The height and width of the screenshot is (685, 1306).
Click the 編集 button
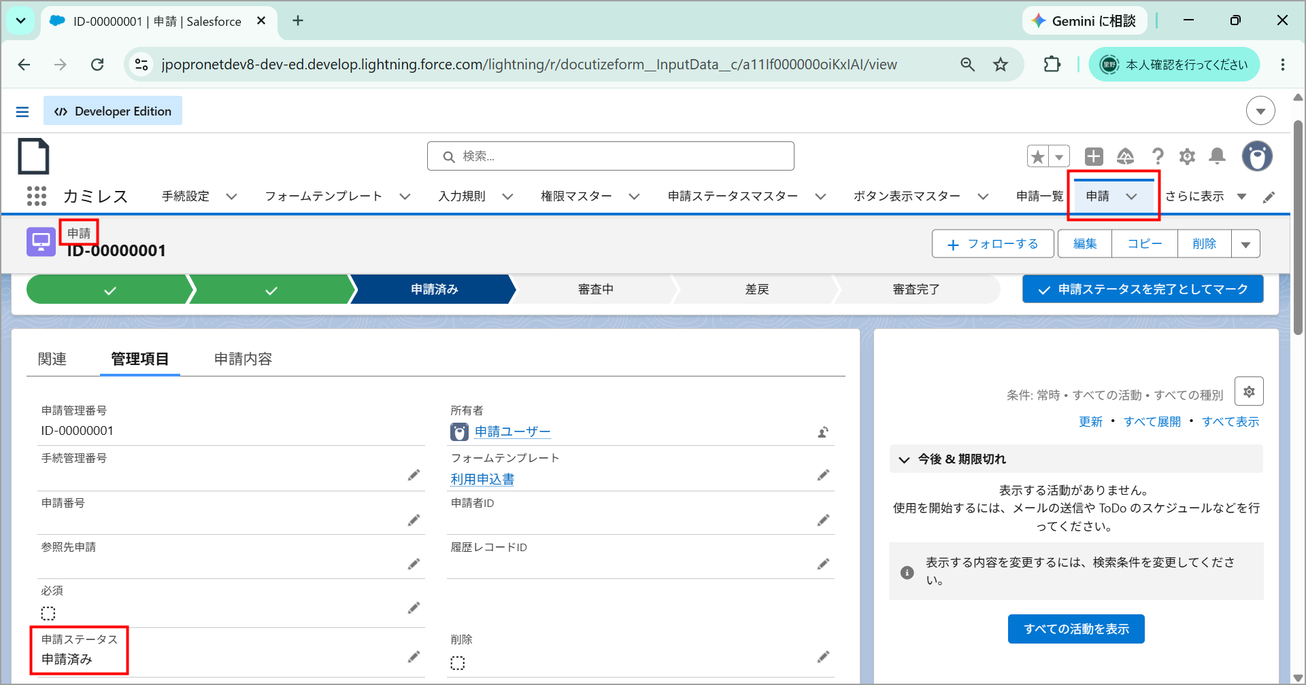[x=1085, y=244]
